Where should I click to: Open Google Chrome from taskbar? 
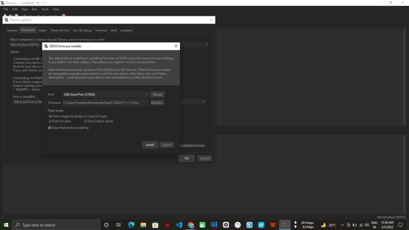pos(191,225)
